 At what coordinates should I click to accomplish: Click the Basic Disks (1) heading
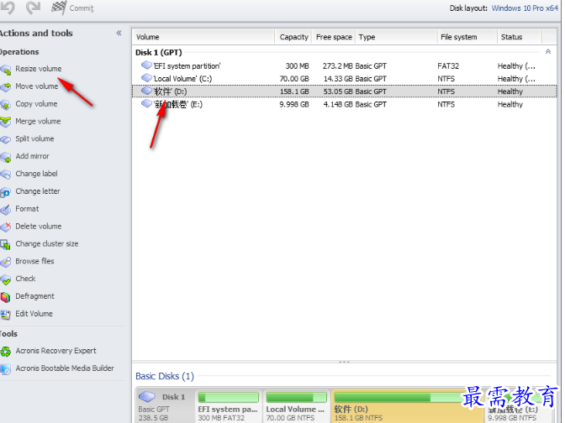point(165,376)
